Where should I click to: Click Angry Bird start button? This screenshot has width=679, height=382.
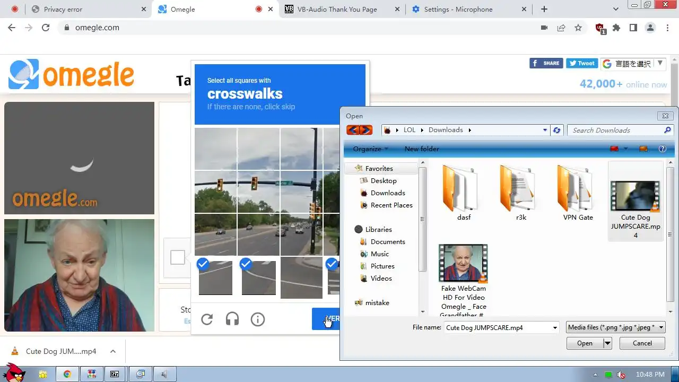point(14,372)
